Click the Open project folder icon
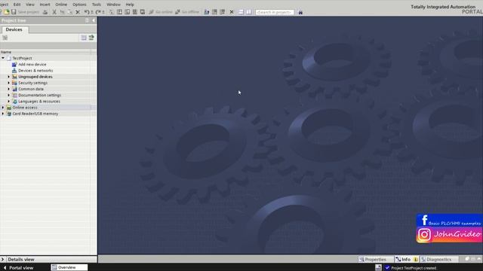Image resolution: width=483 pixels, height=271 pixels. (7, 12)
